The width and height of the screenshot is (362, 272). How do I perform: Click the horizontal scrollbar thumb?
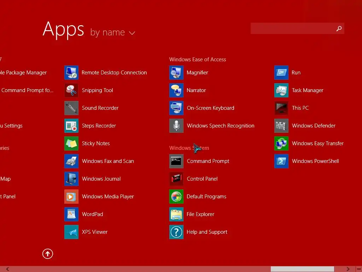(302, 269)
